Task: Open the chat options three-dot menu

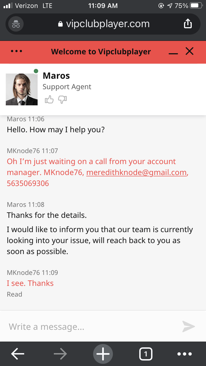Action: pos(17,51)
